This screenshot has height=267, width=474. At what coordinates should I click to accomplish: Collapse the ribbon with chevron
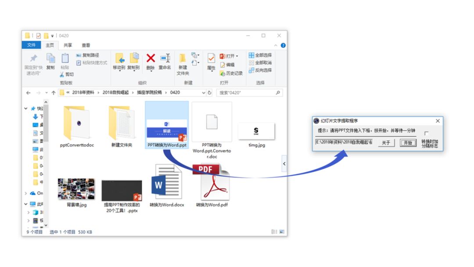[275, 45]
